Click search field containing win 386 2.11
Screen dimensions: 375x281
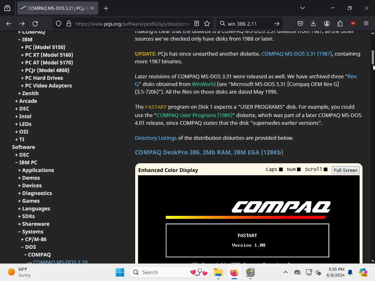coord(249,24)
